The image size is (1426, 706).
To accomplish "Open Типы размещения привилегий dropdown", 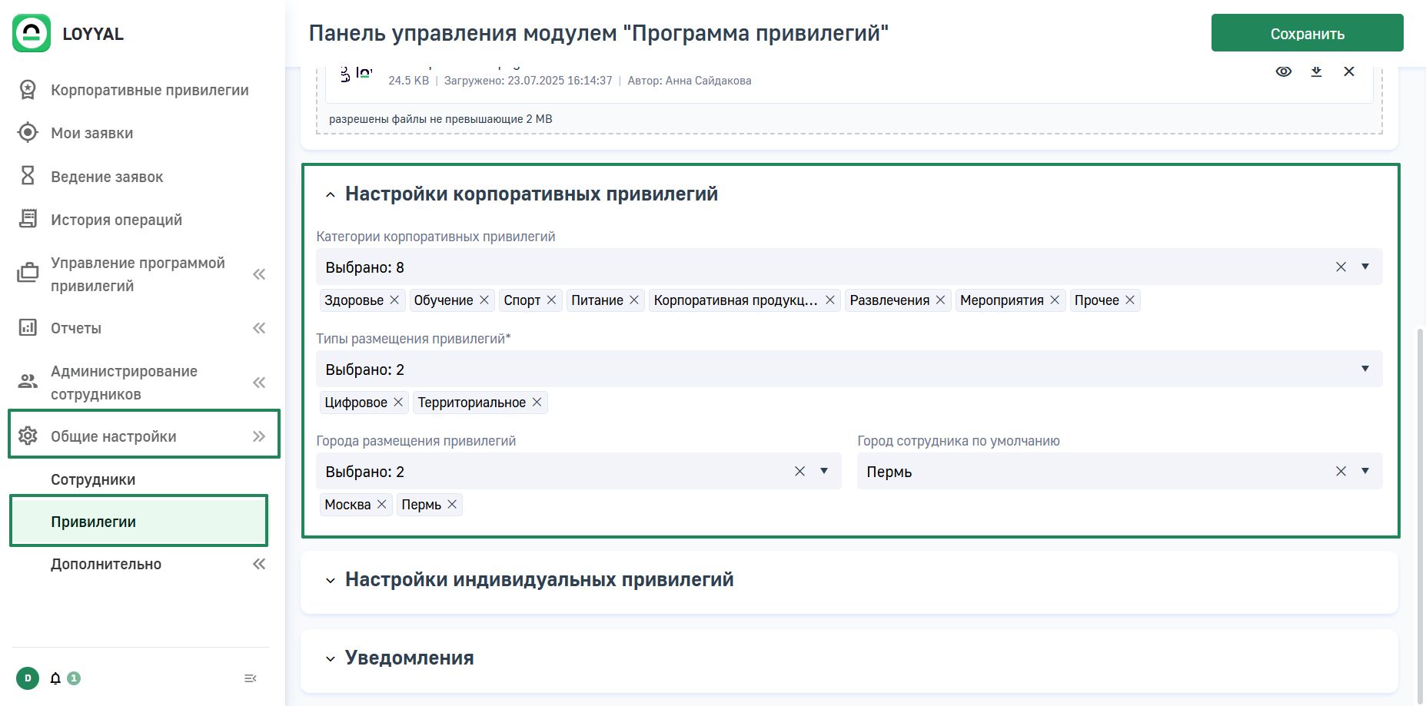I will point(1365,369).
